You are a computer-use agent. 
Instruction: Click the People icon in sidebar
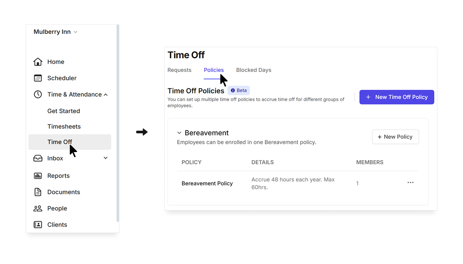[38, 208]
